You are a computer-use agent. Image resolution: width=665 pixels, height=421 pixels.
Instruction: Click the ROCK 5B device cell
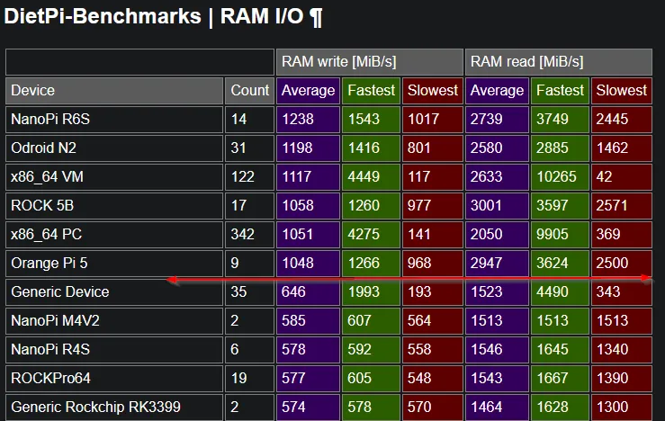click(x=114, y=205)
